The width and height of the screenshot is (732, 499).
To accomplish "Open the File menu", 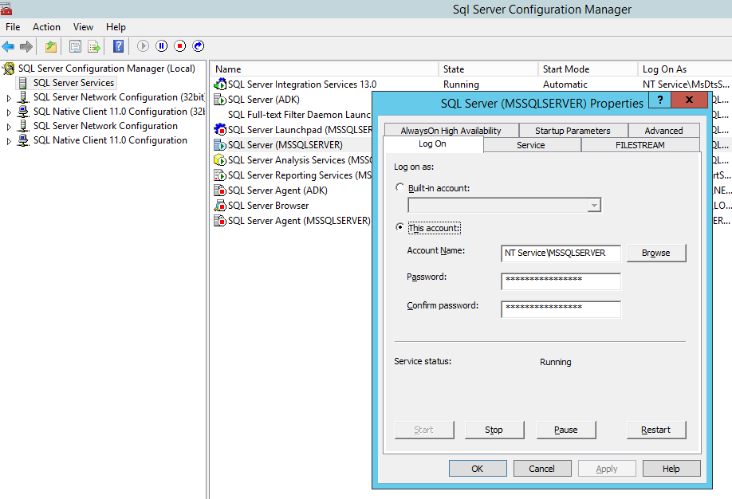I will (13, 27).
